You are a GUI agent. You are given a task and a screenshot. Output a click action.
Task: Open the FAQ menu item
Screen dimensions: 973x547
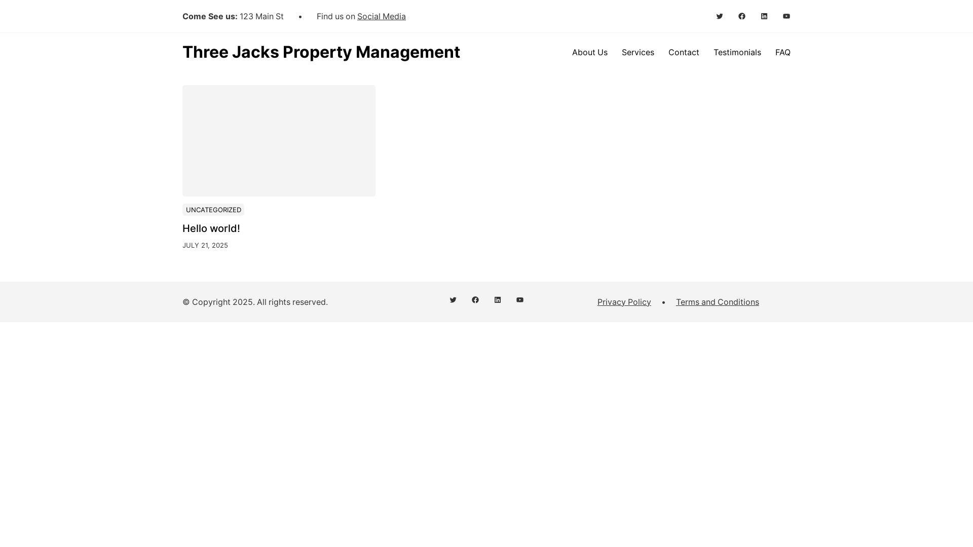click(782, 52)
